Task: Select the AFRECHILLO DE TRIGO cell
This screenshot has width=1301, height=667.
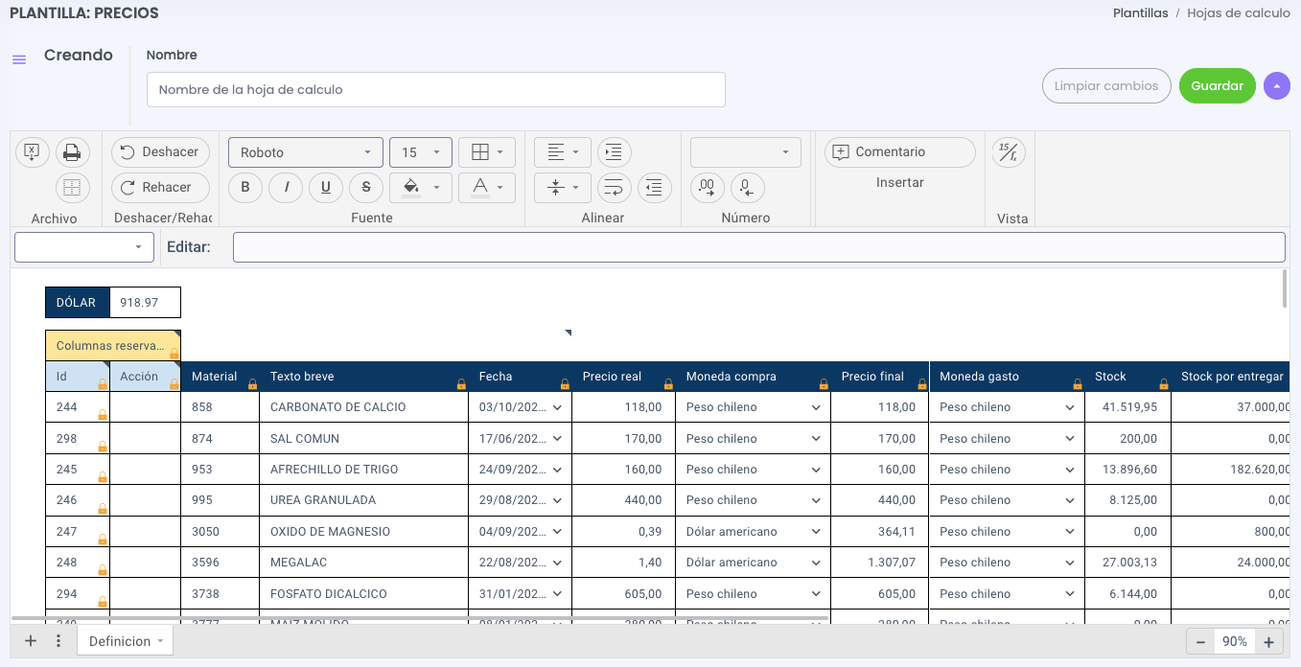Action: tap(363, 470)
